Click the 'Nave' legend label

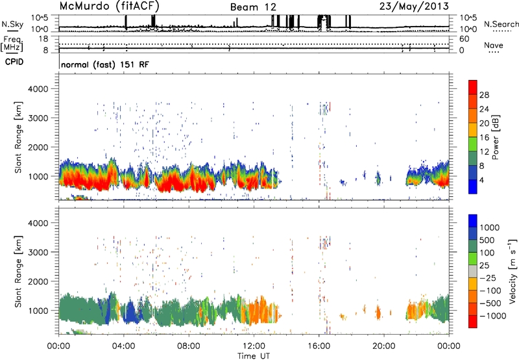tap(493, 45)
